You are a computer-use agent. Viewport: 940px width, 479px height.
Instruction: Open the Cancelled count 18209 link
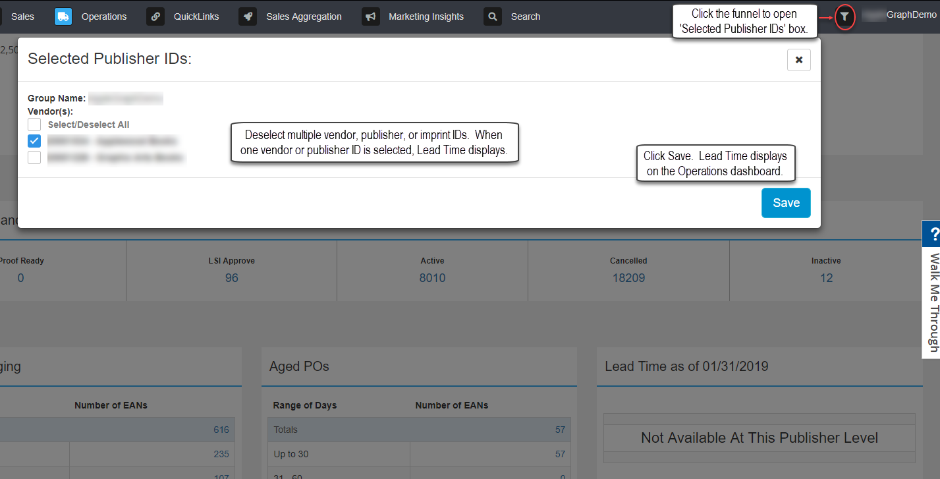[628, 278]
